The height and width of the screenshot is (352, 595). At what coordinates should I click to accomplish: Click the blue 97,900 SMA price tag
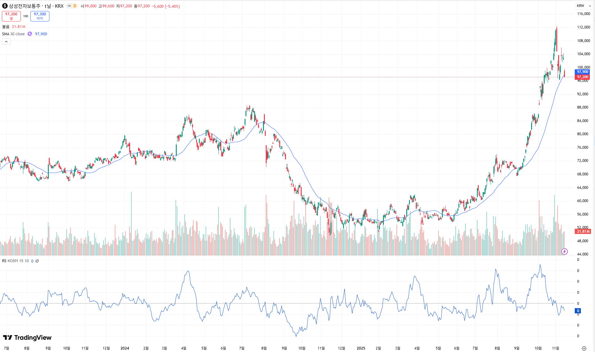click(x=582, y=72)
